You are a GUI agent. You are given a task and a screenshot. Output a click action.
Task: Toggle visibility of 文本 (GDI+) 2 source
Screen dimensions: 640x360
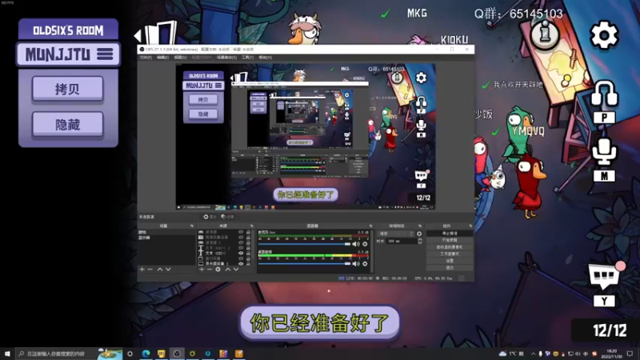click(241, 248)
